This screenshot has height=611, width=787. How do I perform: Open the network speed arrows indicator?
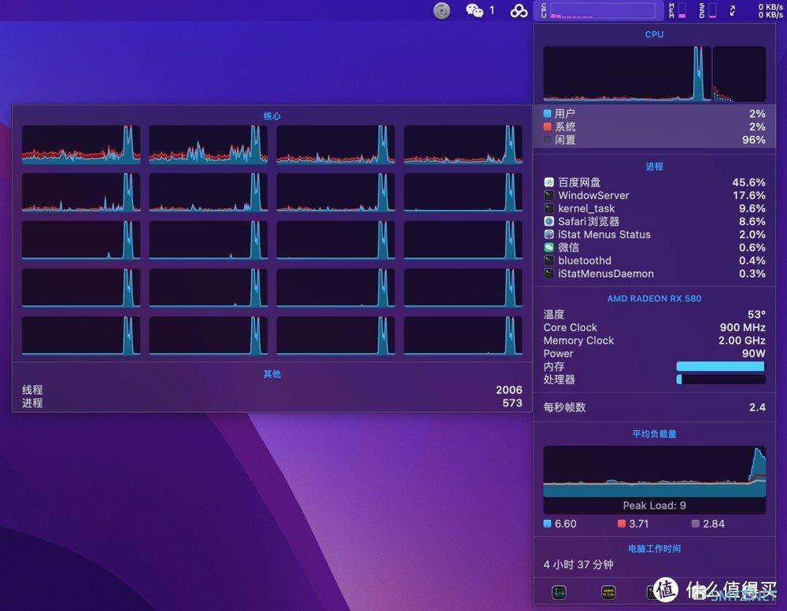point(733,10)
